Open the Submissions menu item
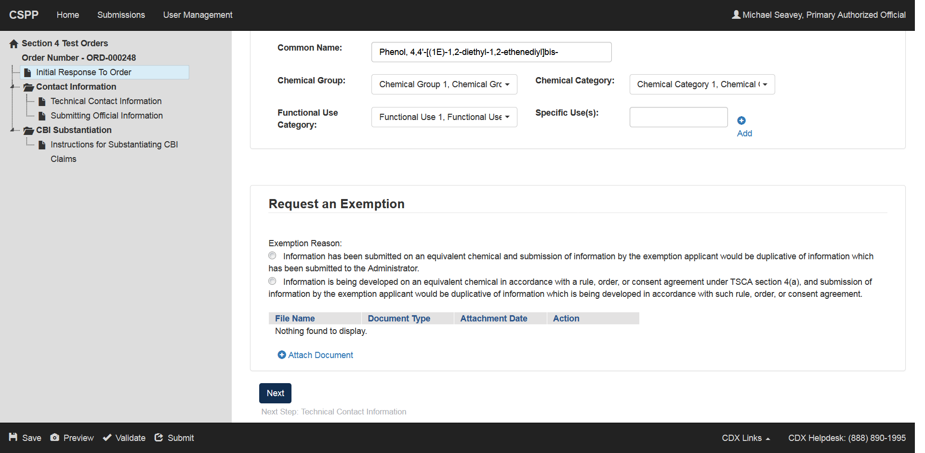 pyautogui.click(x=121, y=15)
